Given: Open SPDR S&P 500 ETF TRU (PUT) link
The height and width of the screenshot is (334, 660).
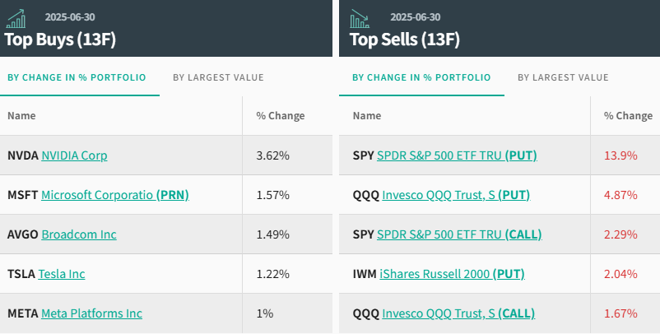Looking at the screenshot, I should 457,155.
